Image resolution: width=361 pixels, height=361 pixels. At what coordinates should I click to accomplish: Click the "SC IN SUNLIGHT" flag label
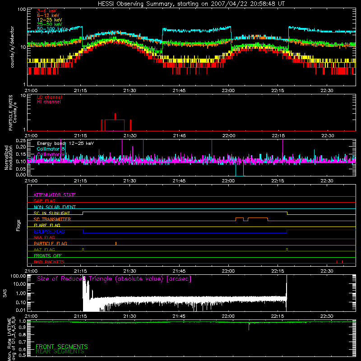52,213
